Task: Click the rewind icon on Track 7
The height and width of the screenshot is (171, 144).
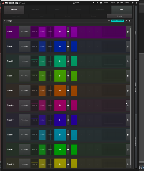Action: 68,120
